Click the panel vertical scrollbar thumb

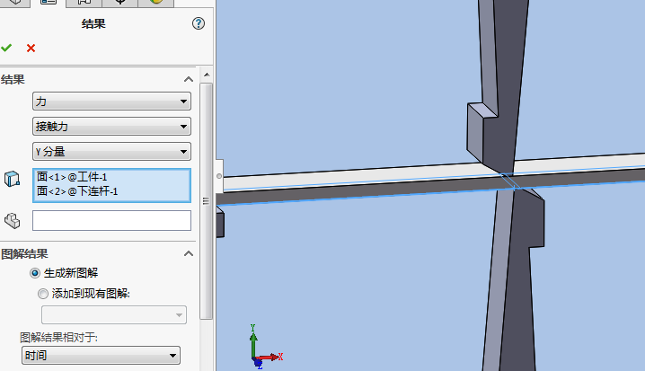(x=207, y=200)
